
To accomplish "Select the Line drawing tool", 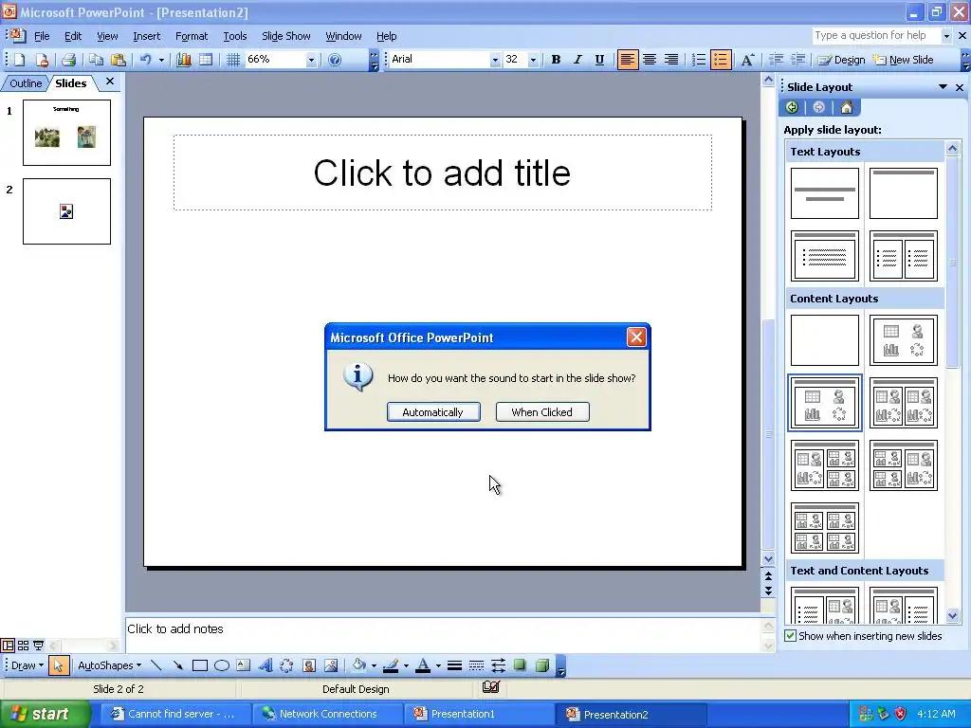I will click(x=156, y=665).
